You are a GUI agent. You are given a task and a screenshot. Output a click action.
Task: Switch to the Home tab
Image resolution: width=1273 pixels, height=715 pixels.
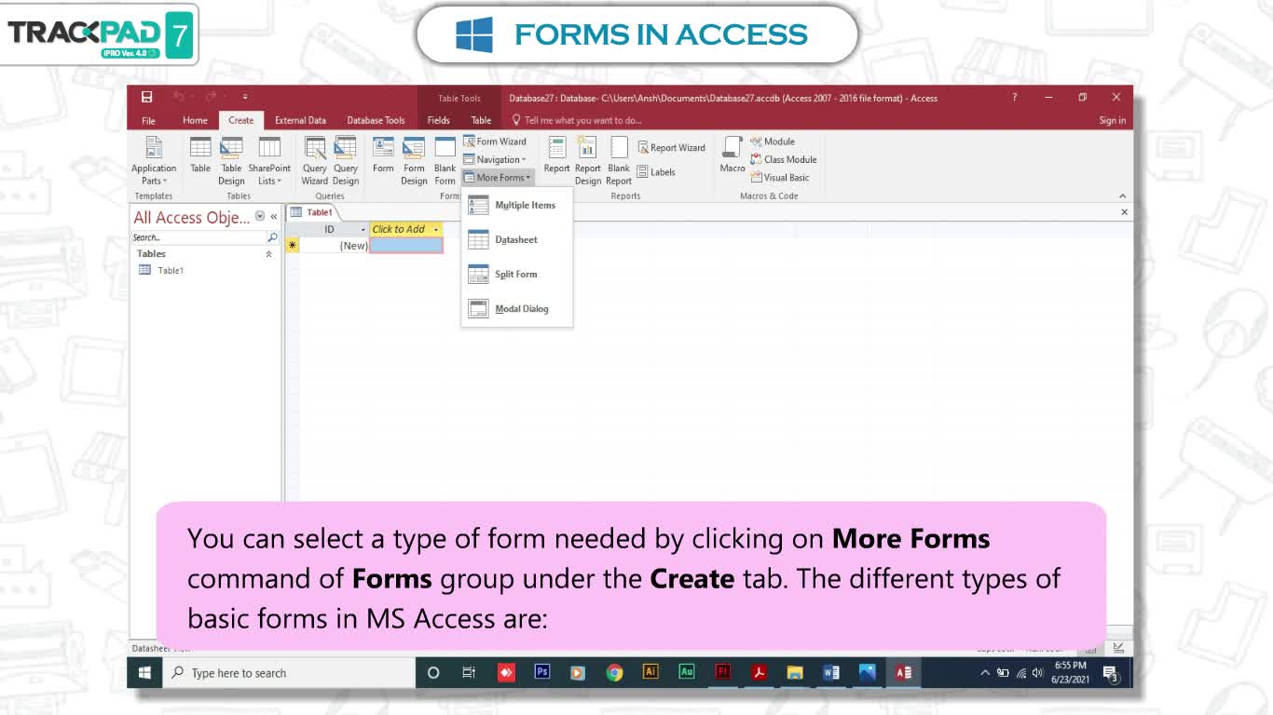(195, 120)
